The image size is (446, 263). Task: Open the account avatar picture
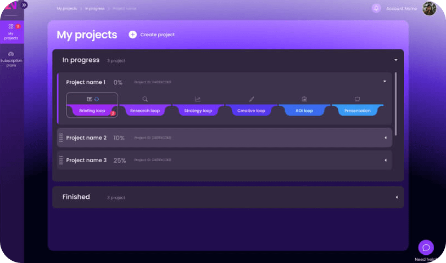click(429, 8)
